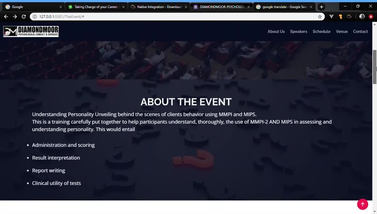This screenshot has width=377, height=214.
Task: Open a new browser tab
Action: pos(322,7)
